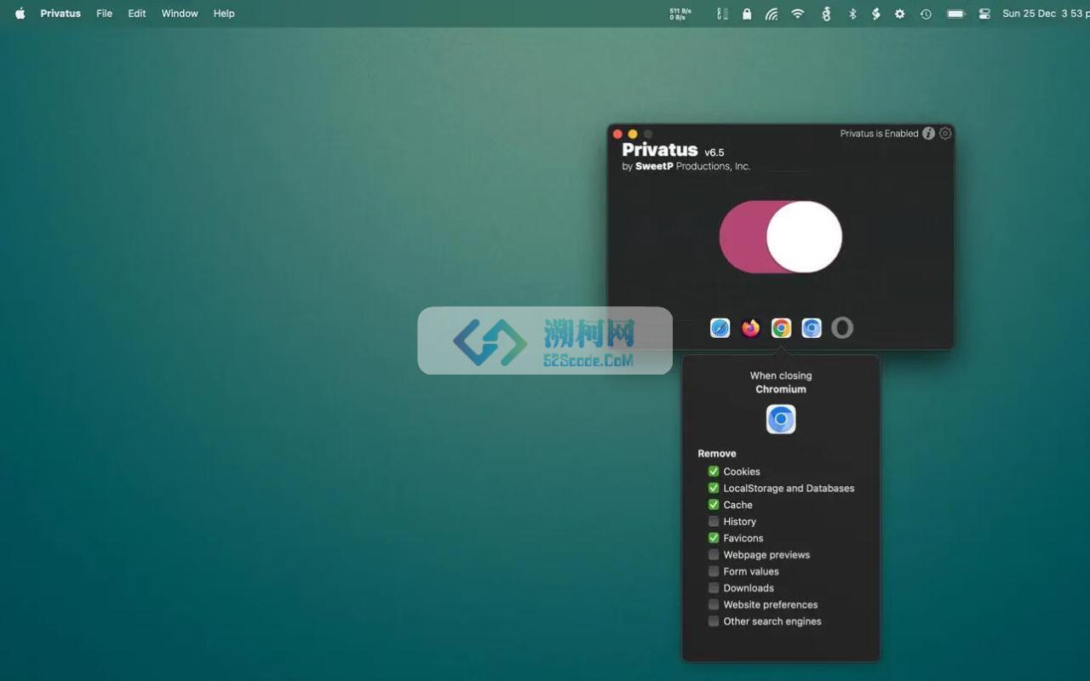
Task: Open the Privatus app menu
Action: pyautogui.click(x=60, y=14)
